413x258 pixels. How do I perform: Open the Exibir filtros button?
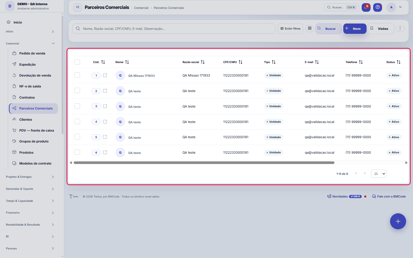click(291, 29)
